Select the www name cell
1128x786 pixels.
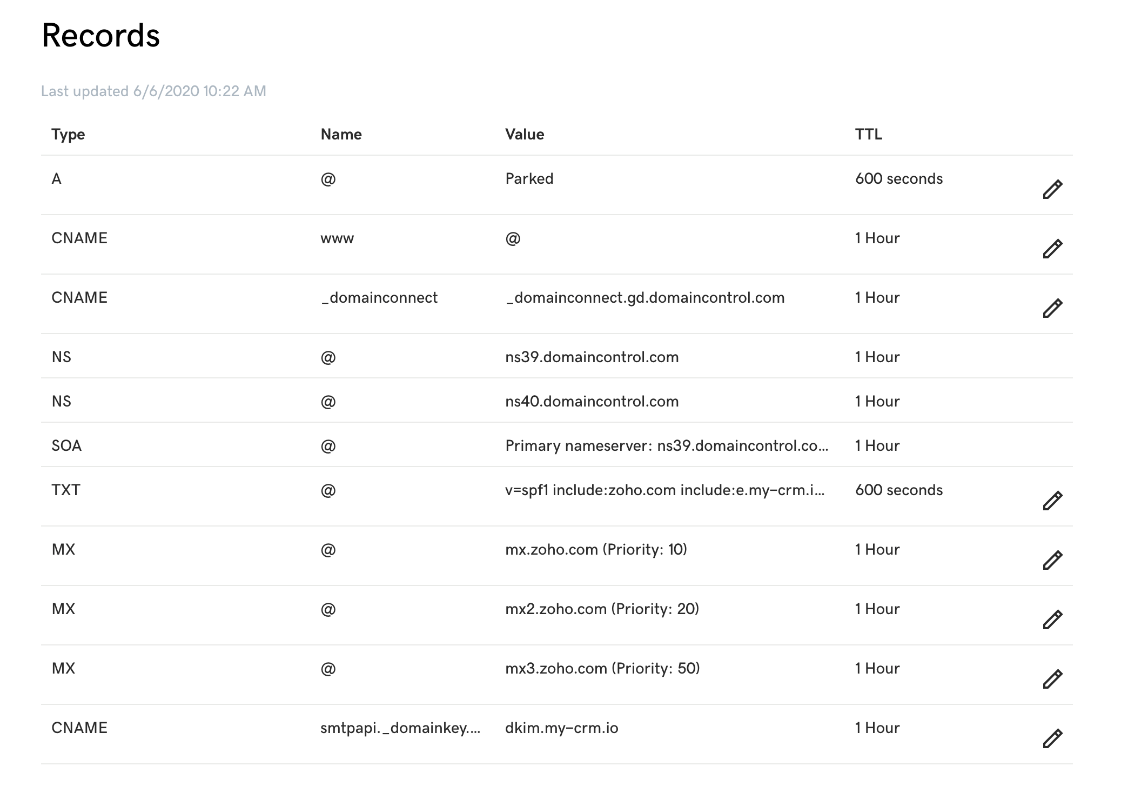click(337, 238)
